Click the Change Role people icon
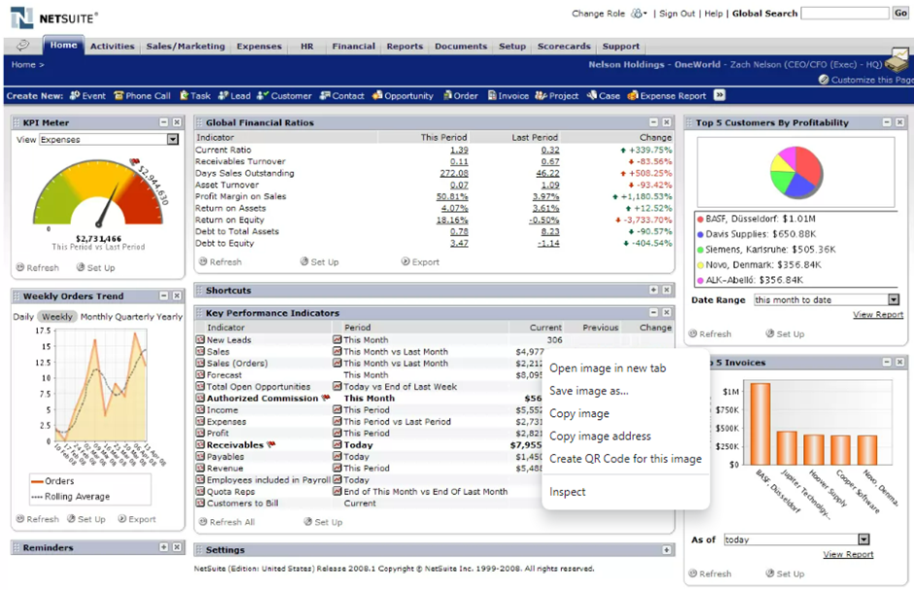914x590 pixels. (639, 14)
